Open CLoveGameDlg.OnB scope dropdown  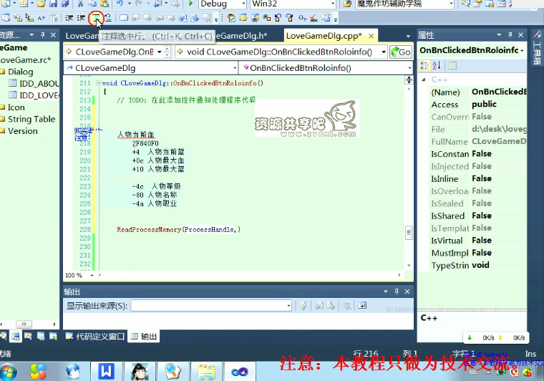(x=159, y=52)
